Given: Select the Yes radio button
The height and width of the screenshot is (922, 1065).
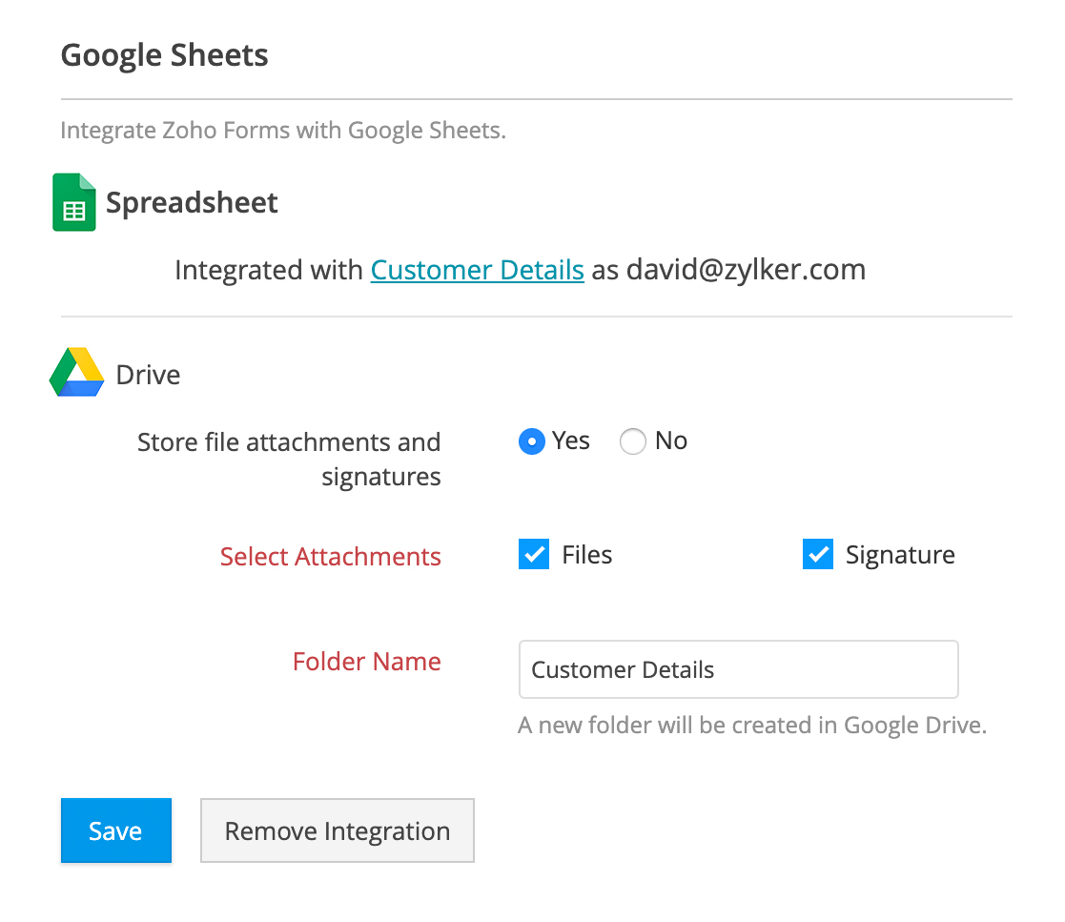Looking at the screenshot, I should point(532,441).
